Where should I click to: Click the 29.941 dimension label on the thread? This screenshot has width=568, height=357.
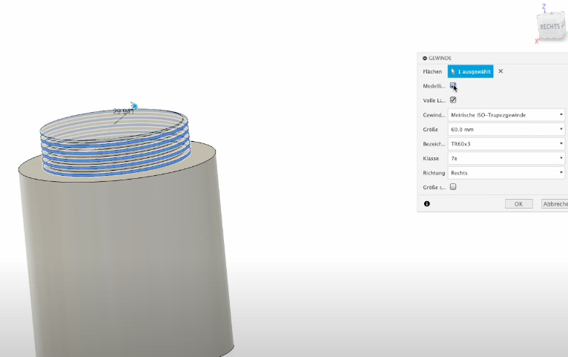coord(122,111)
